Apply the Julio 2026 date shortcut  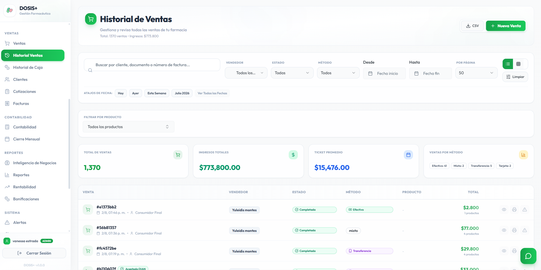coord(182,93)
